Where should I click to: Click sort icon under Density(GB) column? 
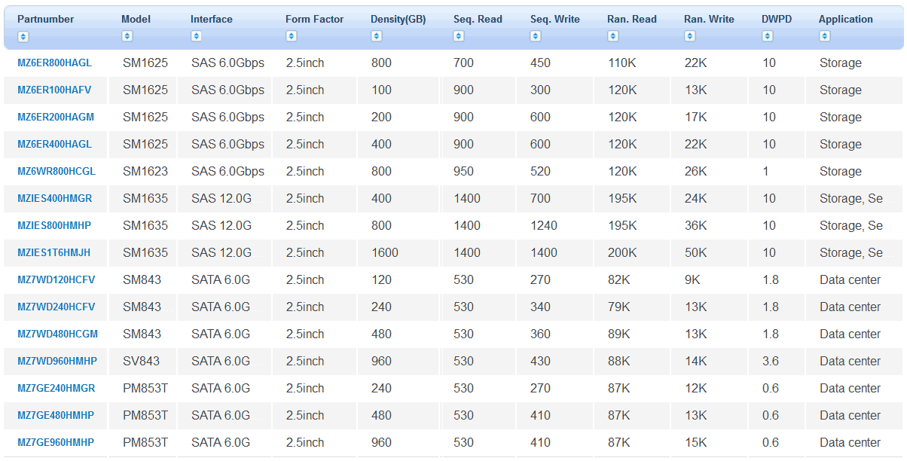(376, 36)
